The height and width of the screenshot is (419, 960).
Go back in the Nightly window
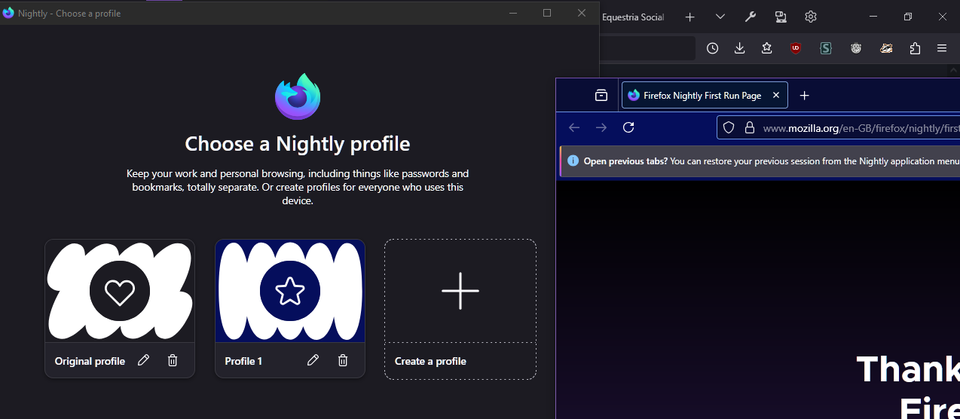tap(574, 127)
